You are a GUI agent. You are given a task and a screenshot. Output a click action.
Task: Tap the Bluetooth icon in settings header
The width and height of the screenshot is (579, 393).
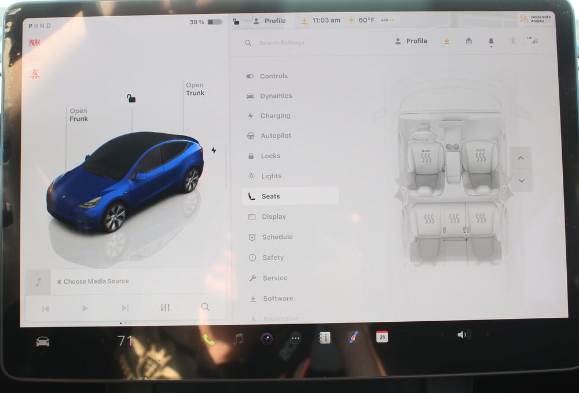click(512, 41)
